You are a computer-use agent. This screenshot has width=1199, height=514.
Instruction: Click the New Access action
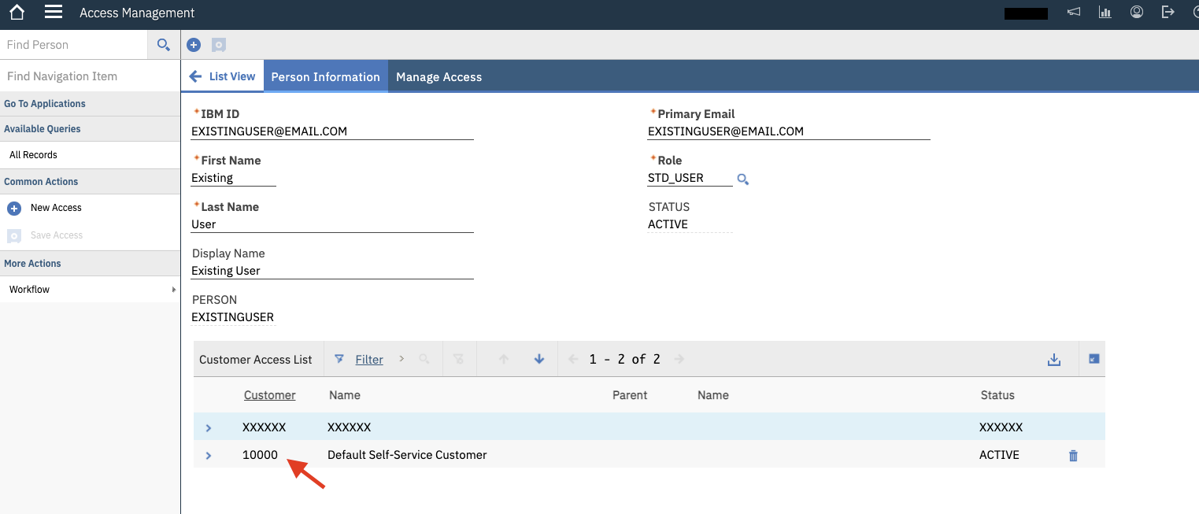point(56,207)
